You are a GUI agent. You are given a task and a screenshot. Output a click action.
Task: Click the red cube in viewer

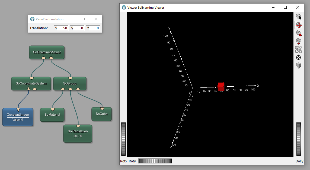coord(221,87)
